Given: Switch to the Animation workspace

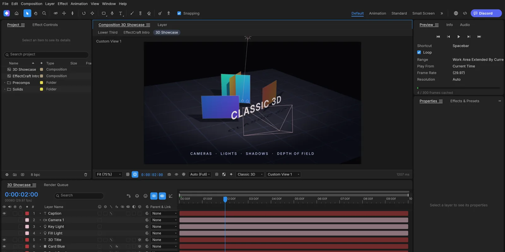Looking at the screenshot, I should (377, 13).
